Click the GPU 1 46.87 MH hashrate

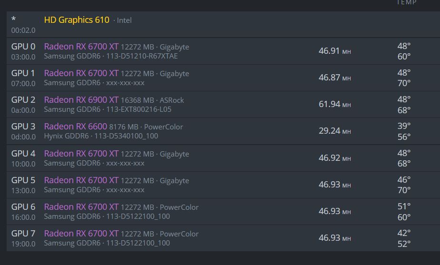pos(335,78)
